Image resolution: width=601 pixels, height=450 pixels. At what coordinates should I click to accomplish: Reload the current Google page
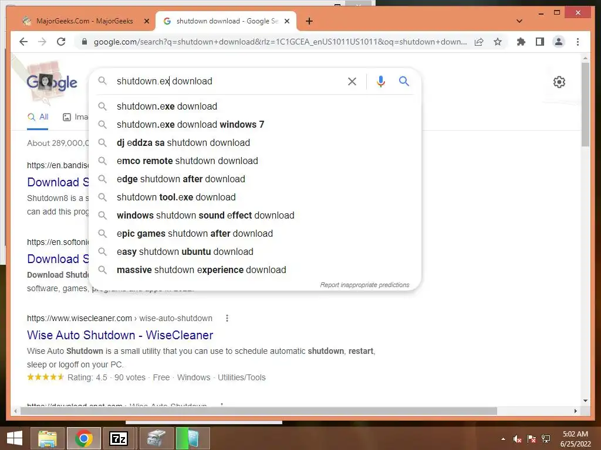click(x=61, y=42)
